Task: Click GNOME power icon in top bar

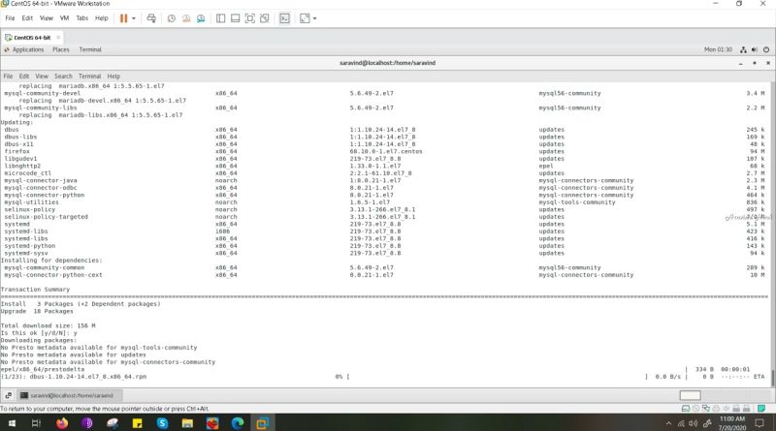Action: 766,49
